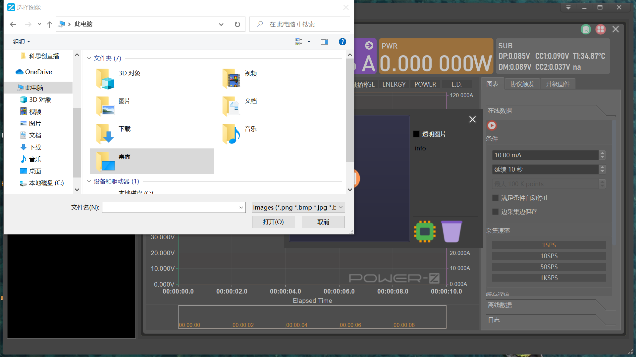Switch to the ENERGY tab

tap(394, 84)
